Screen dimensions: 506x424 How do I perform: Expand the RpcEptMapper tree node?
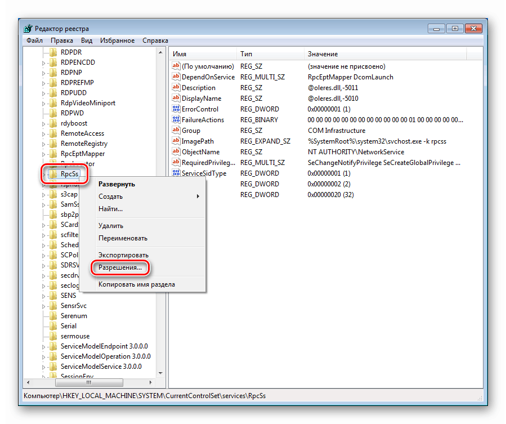(x=43, y=154)
